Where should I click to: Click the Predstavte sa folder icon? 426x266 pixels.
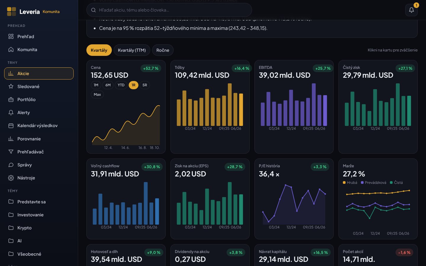[x=11, y=202]
